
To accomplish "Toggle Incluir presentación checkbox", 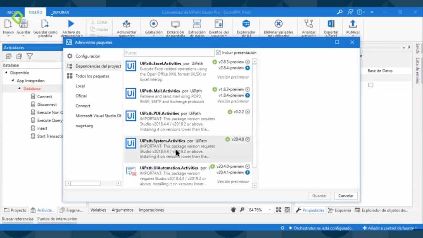I will 218,52.
